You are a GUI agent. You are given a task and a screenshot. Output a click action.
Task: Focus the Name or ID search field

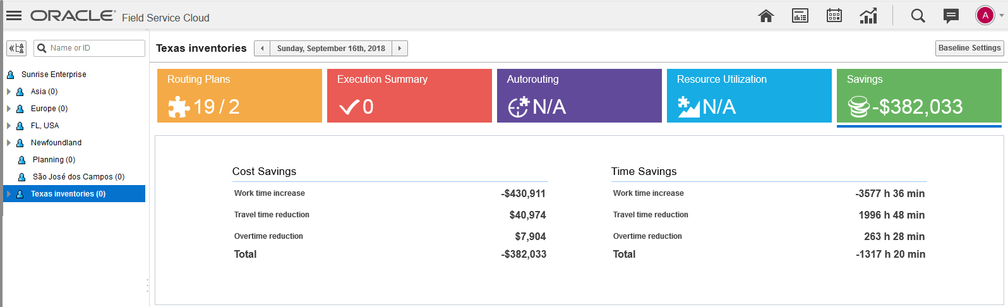tap(95, 48)
